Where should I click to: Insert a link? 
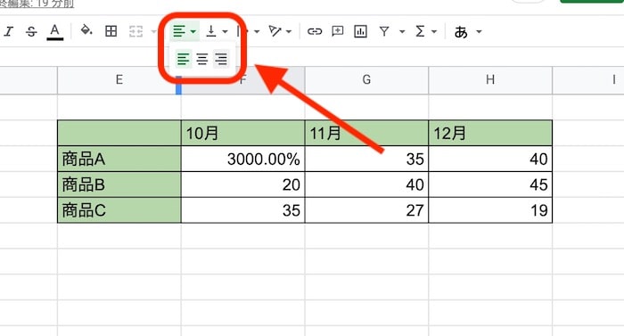(x=315, y=31)
